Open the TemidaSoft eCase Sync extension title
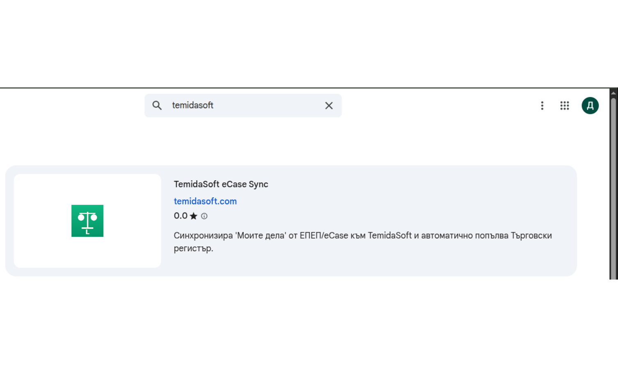Image resolution: width=618 pixels, height=367 pixels. pos(221,184)
